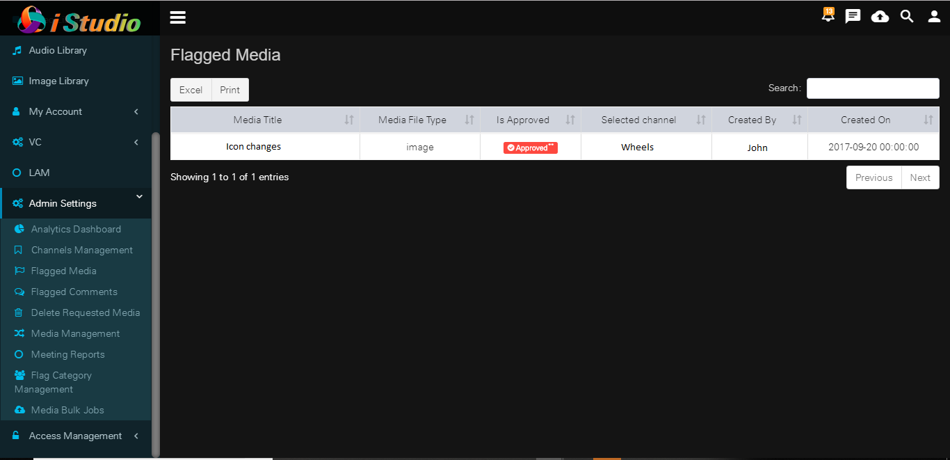Screen dimensions: 950x460
Task: Sort by Created By column arrows
Action: [797, 120]
